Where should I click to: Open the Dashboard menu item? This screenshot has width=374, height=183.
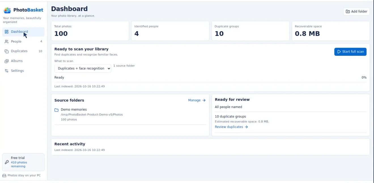(23, 32)
